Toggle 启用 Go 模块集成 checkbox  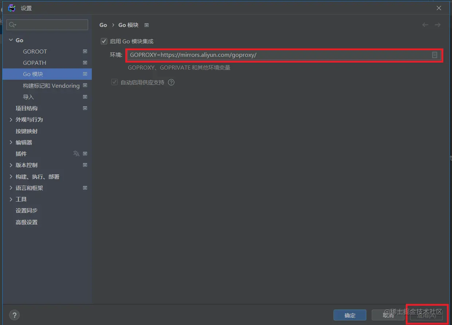pyautogui.click(x=104, y=41)
